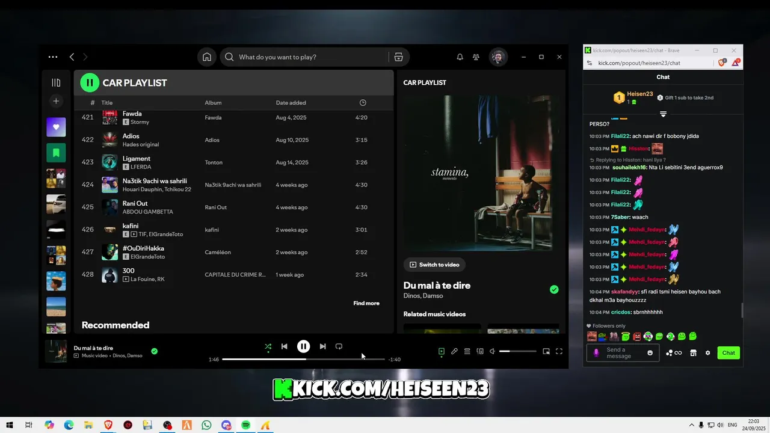The image size is (770, 433).
Task: Open the Windows Start menu
Action: (x=10, y=425)
